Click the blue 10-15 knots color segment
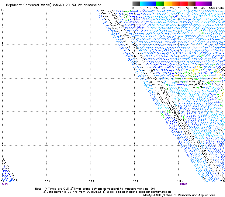 pyautogui.click(x=152, y=4)
